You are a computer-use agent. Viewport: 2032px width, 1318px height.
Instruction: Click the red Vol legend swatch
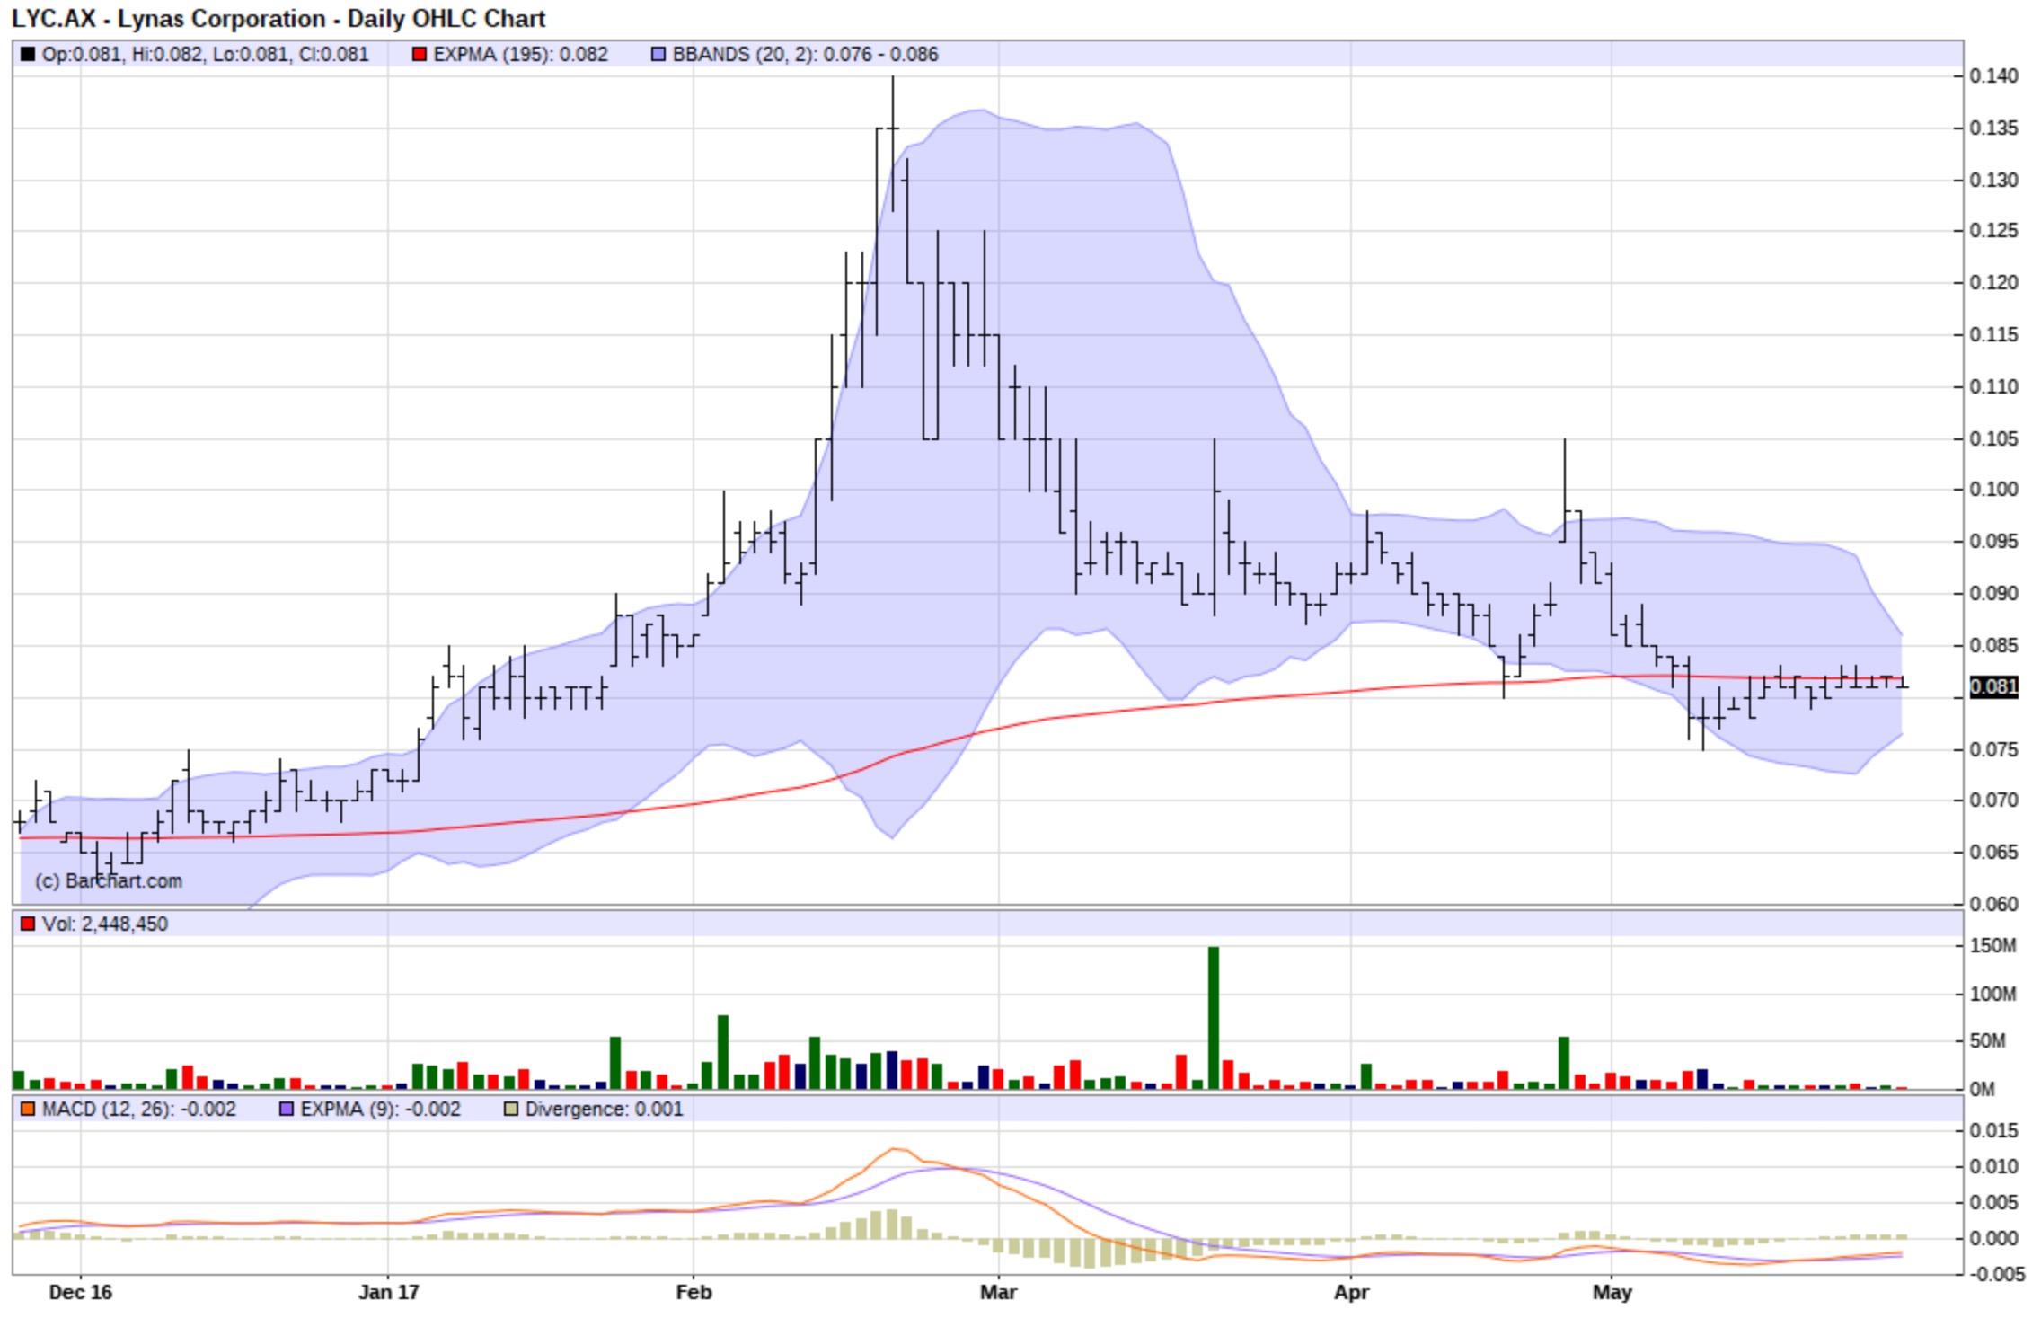28,924
